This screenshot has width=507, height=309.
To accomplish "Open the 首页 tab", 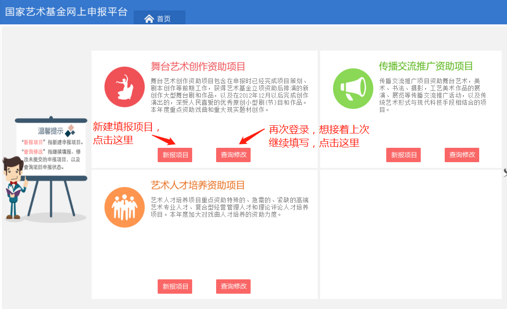I will pos(159,18).
